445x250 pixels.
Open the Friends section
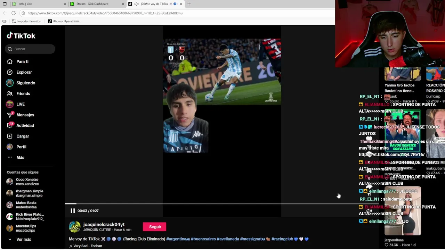click(23, 94)
